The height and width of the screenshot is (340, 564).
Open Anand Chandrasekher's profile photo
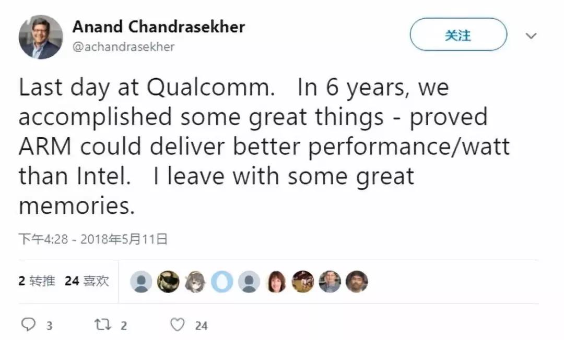pos(41,37)
